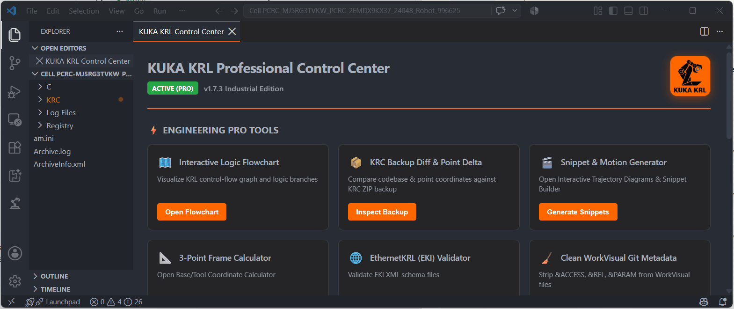Split the editor to the right
Viewport: 734px width, 309px height.
(x=704, y=31)
